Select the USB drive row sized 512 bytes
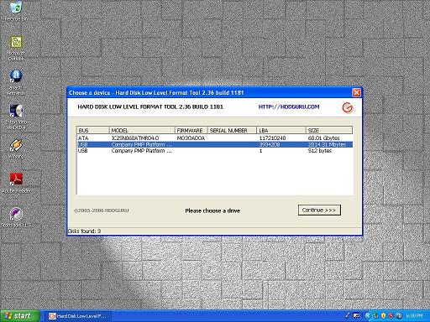Viewport: 430px width, 322px height. tap(215, 151)
